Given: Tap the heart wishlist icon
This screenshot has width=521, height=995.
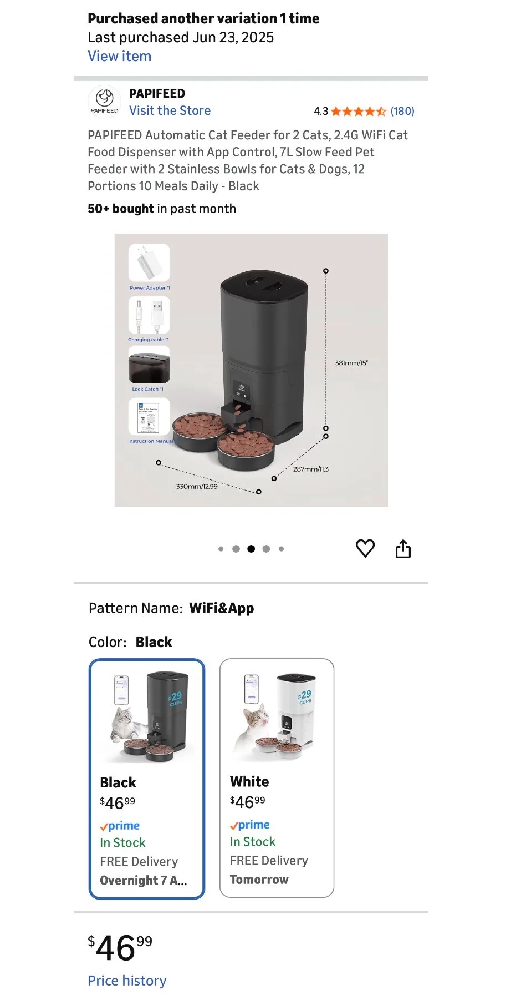Looking at the screenshot, I should point(365,548).
